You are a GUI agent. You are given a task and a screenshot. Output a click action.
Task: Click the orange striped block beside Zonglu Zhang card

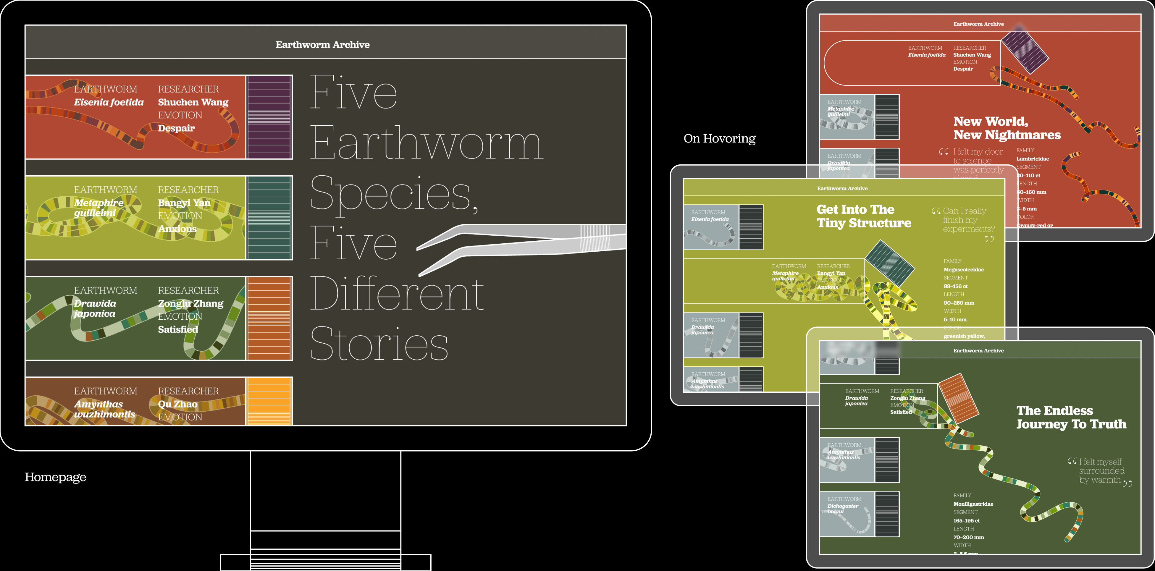[269, 318]
